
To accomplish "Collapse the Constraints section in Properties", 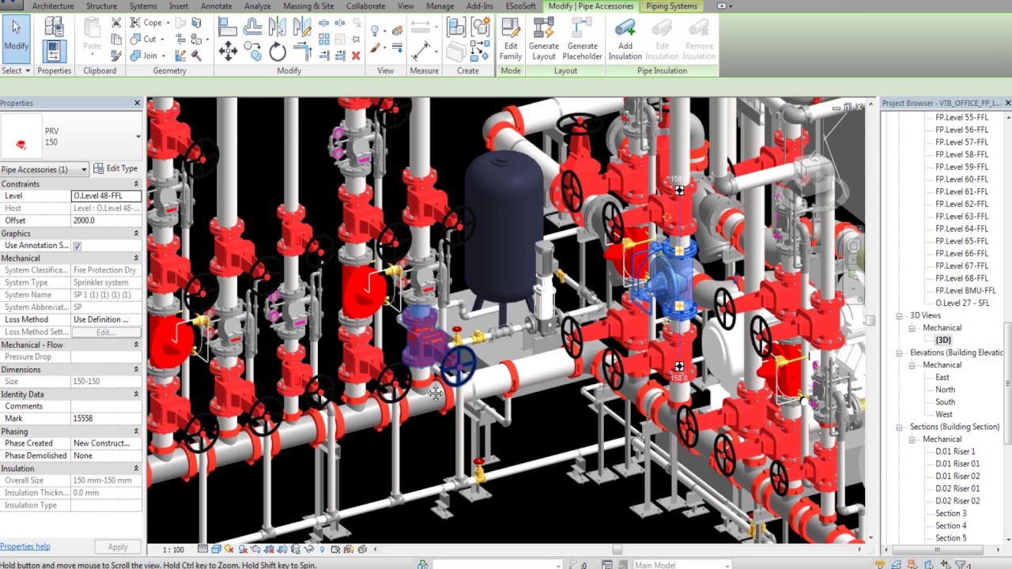I will click(x=136, y=184).
